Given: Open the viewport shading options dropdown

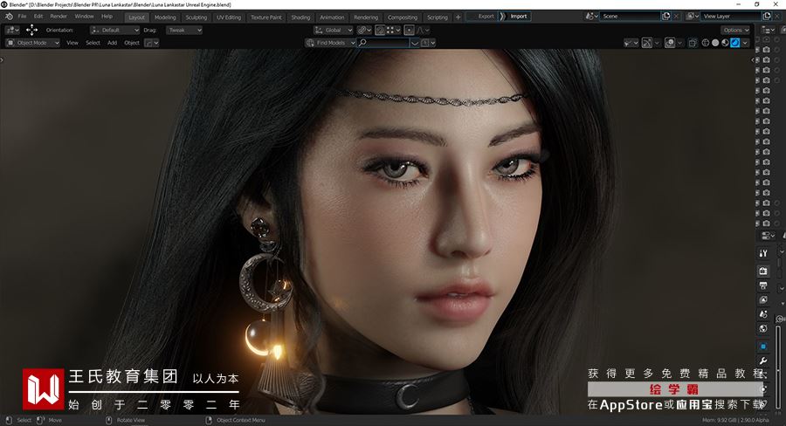Looking at the screenshot, I should click(x=745, y=43).
